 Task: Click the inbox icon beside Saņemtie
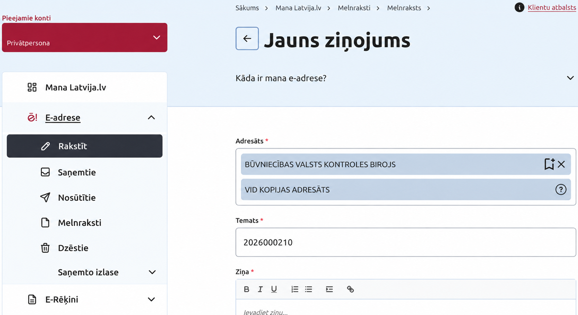click(45, 172)
